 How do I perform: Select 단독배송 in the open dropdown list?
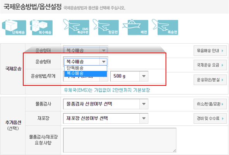tap(85, 68)
